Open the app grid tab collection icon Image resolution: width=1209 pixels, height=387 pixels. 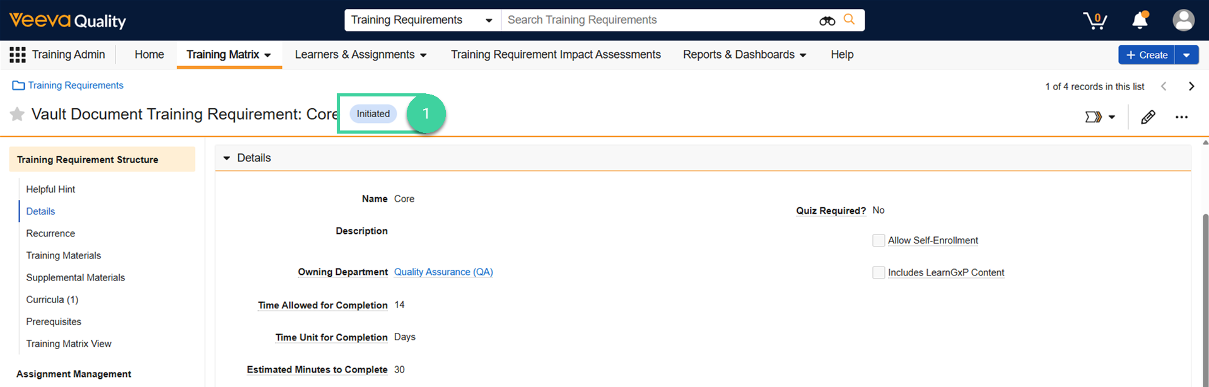18,55
